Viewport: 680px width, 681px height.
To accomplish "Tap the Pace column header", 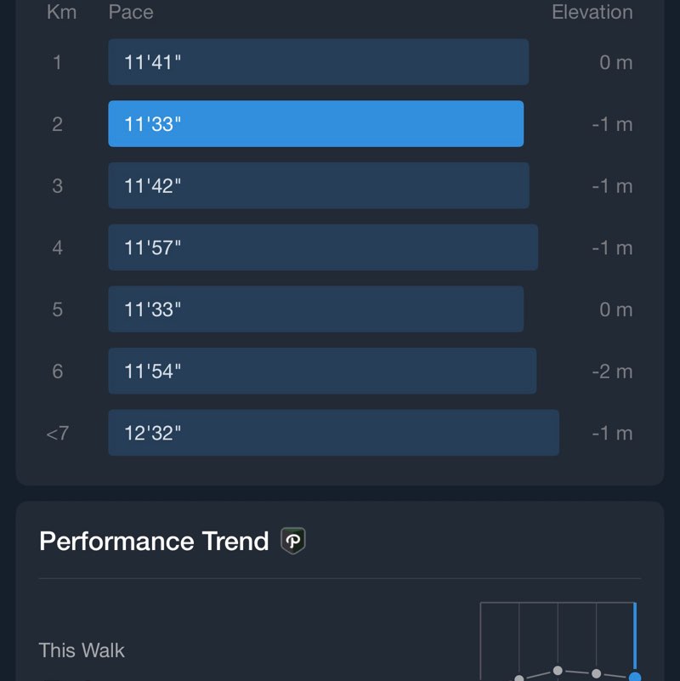I will pos(131,12).
